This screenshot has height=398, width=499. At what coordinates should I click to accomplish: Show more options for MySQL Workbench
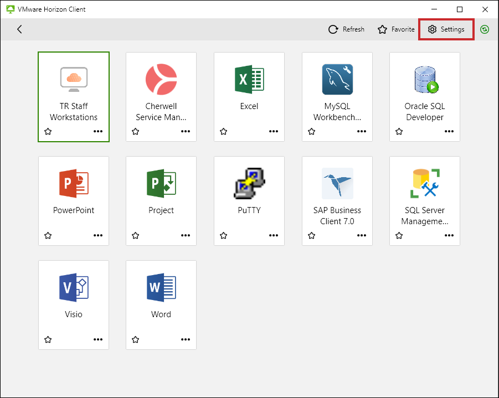(362, 131)
